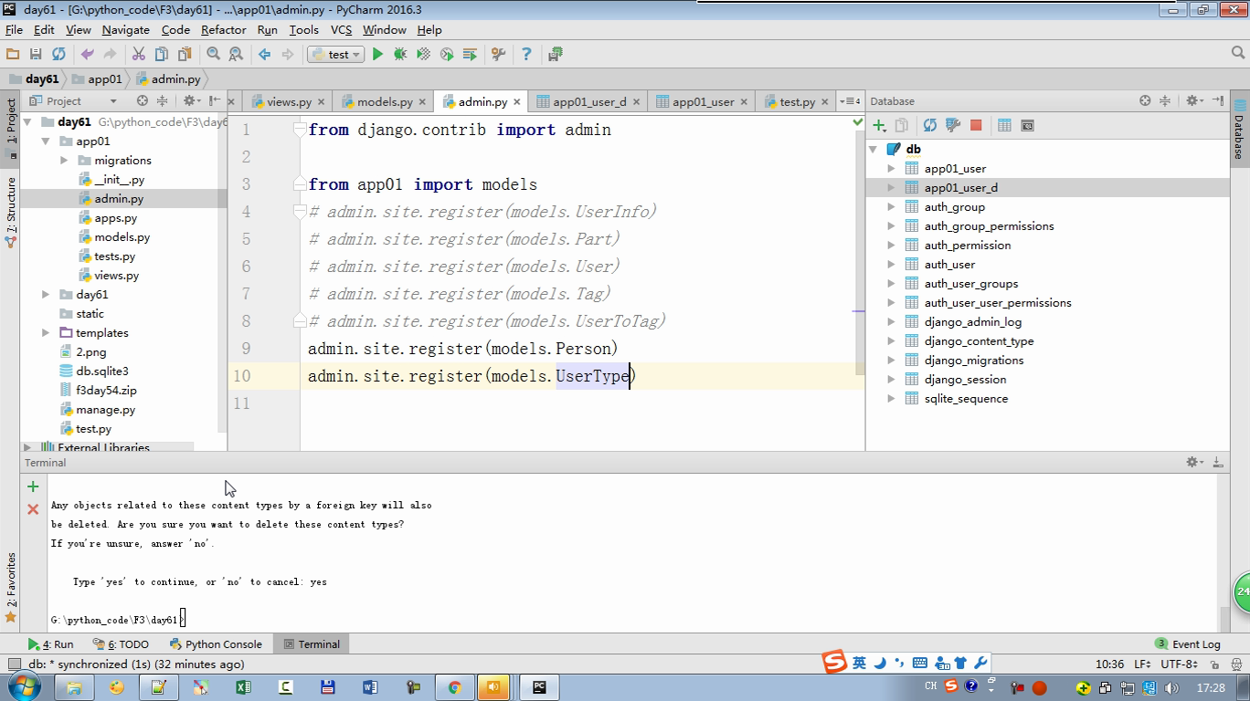The image size is (1250, 701).
Task: Click the Open folder toolbar icon
Action: coord(13,55)
